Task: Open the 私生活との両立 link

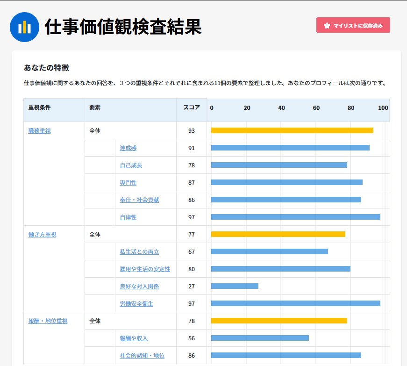Action: 139,252
